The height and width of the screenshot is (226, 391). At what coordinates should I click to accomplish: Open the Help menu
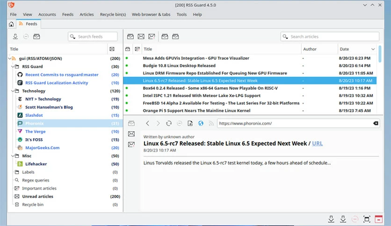click(x=197, y=14)
